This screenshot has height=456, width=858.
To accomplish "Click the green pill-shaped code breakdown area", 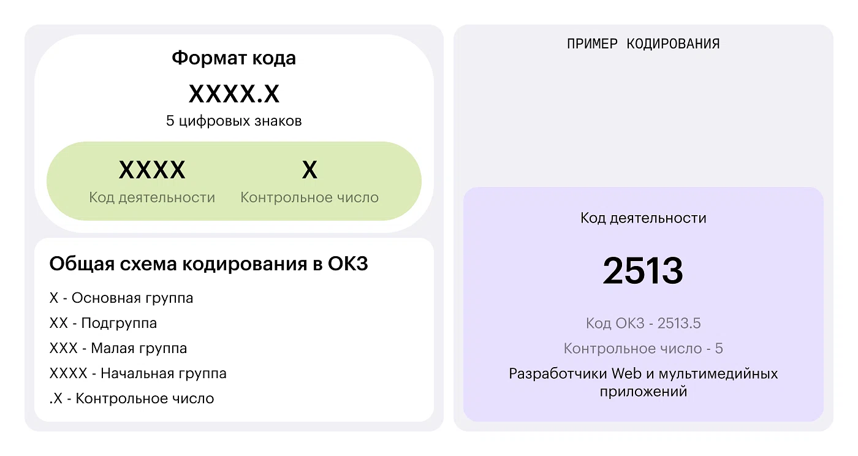I will pyautogui.click(x=234, y=181).
